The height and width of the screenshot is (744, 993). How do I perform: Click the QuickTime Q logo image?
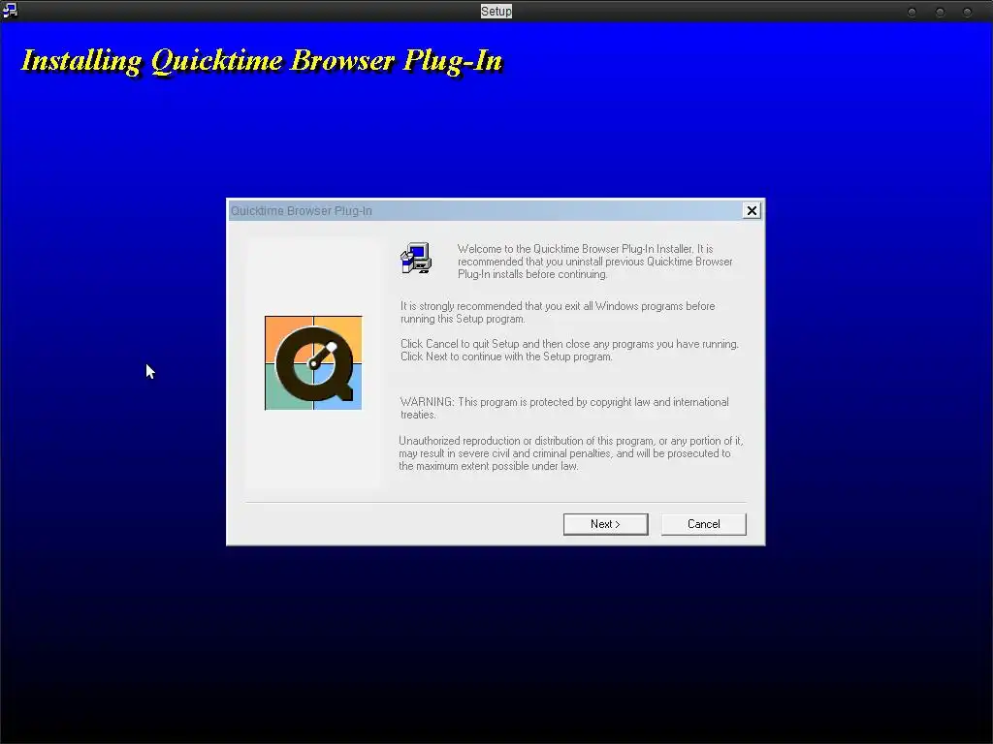313,363
